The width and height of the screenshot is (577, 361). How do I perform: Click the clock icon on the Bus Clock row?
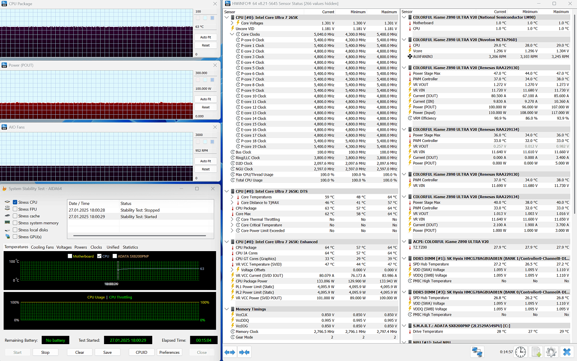(232, 152)
